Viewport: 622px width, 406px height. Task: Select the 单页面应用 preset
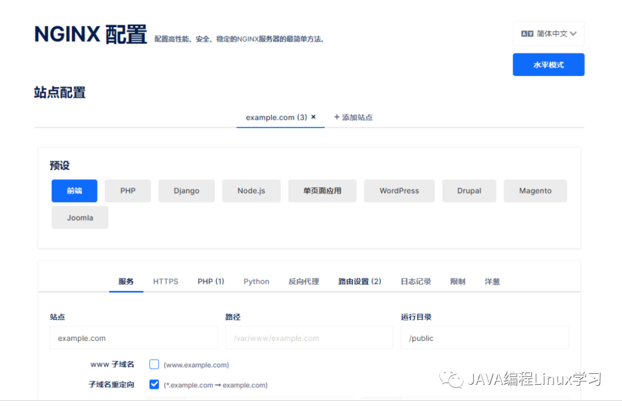coord(322,190)
